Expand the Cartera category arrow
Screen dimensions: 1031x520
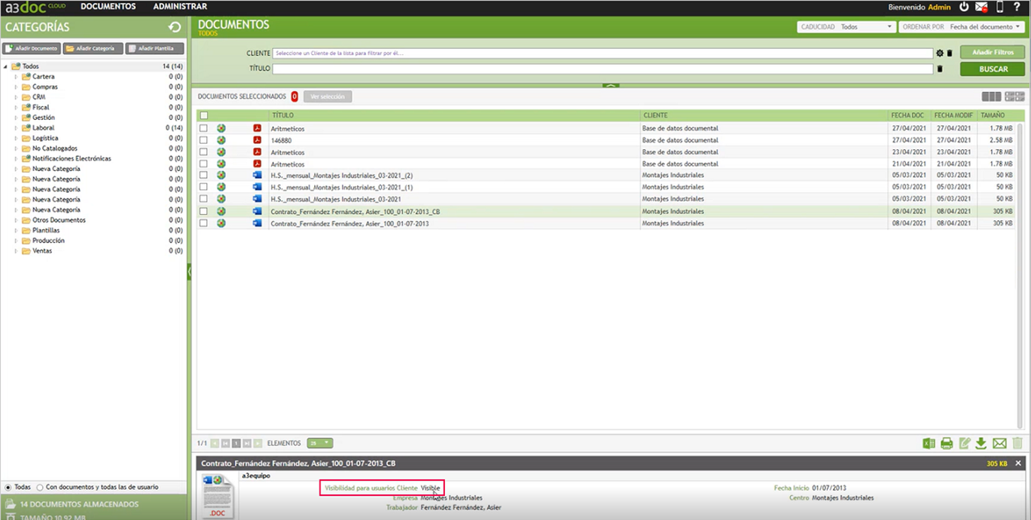(16, 77)
